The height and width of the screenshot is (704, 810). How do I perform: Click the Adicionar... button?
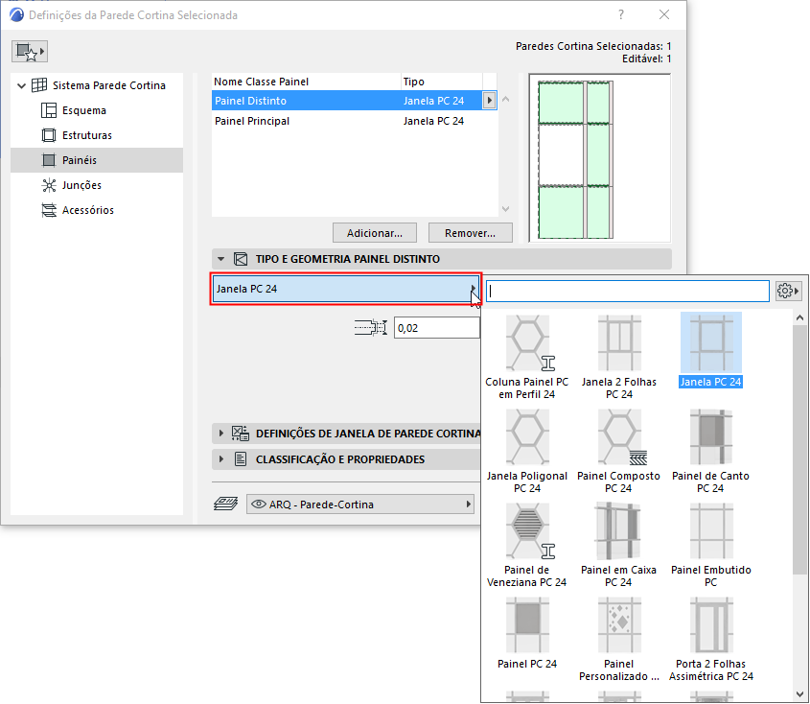click(375, 233)
